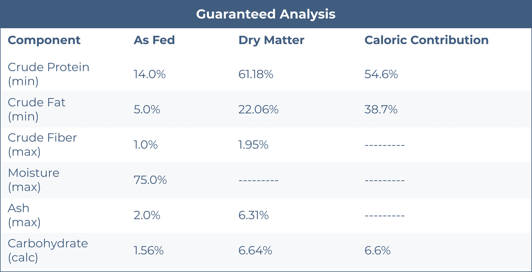Viewport: 532px width, 272px height.
Task: Select the 61.18% Dry Matter value
Action: 256,74
